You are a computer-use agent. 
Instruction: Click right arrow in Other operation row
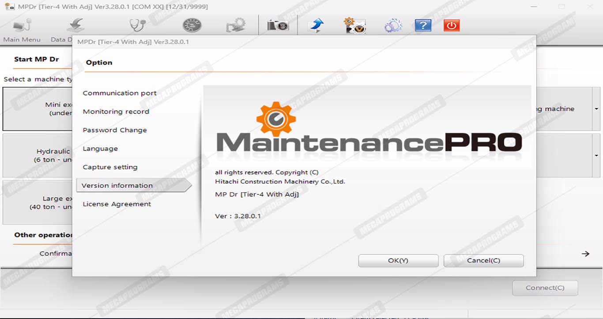(x=585, y=254)
